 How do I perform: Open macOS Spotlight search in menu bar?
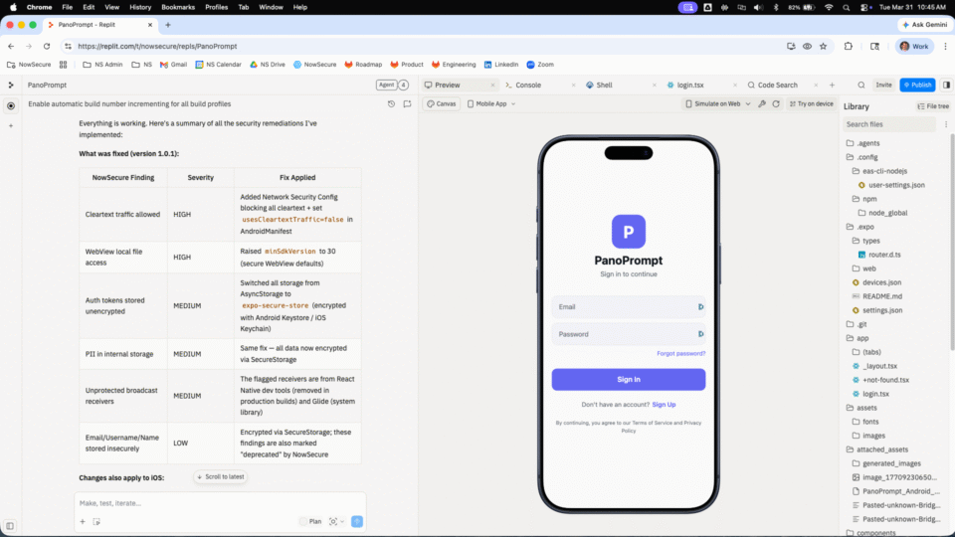846,7
